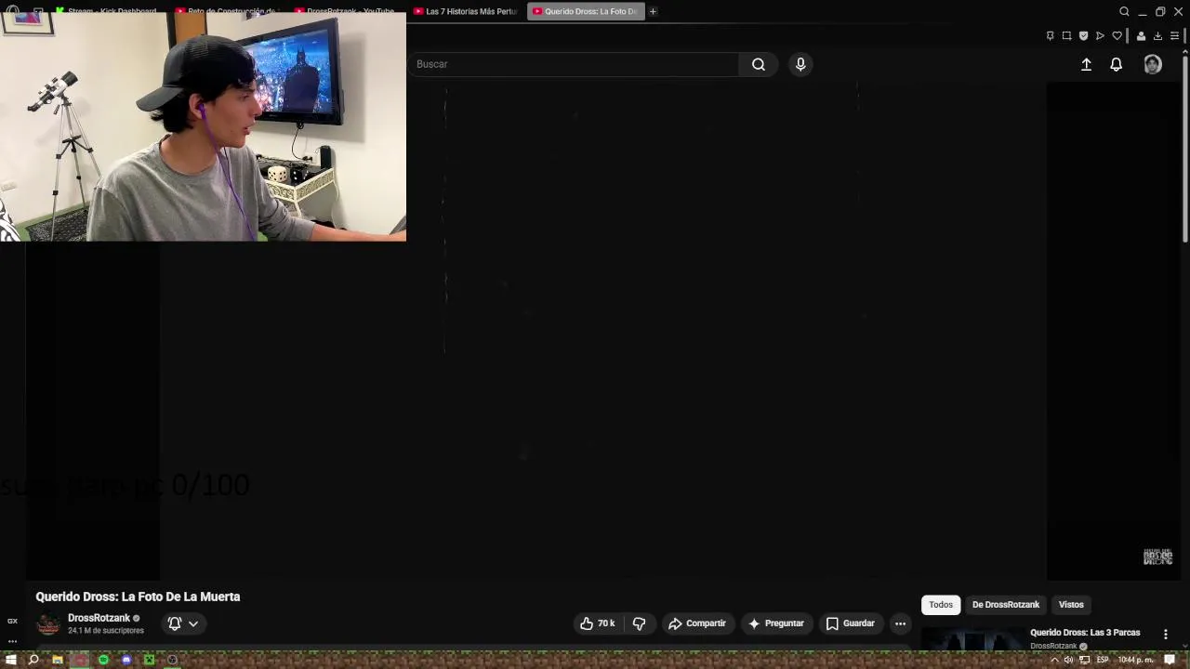Switch to Las 7 Historias Más Perturbadoras tab
This screenshot has width=1190, height=669.
(x=465, y=11)
